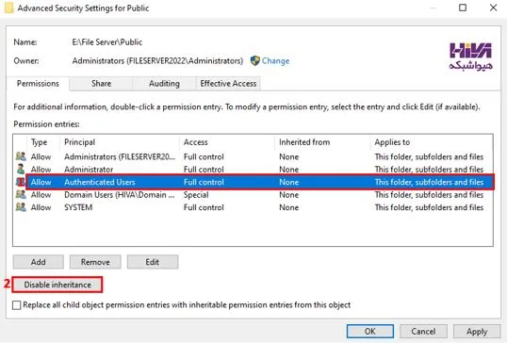Viewport: 507px width, 343px height.
Task: Click the Edit button
Action: [153, 262]
